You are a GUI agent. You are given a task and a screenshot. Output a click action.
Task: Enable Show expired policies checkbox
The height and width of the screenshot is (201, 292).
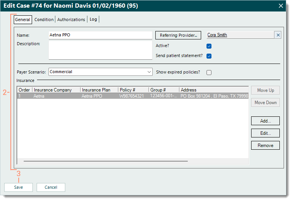pyautogui.click(x=209, y=72)
